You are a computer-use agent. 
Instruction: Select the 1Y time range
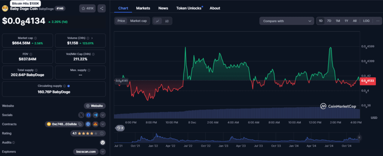pos(346,21)
